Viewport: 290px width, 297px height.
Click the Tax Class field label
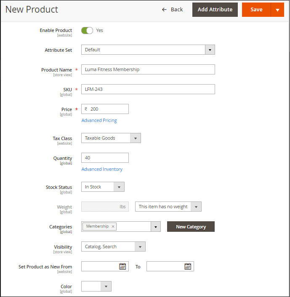coord(62,138)
